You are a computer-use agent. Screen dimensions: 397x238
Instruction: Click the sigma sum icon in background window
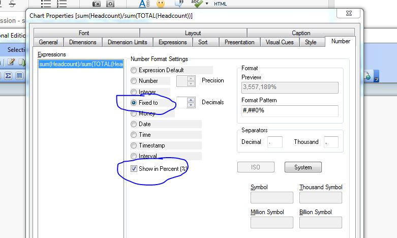pyautogui.click(x=8, y=76)
